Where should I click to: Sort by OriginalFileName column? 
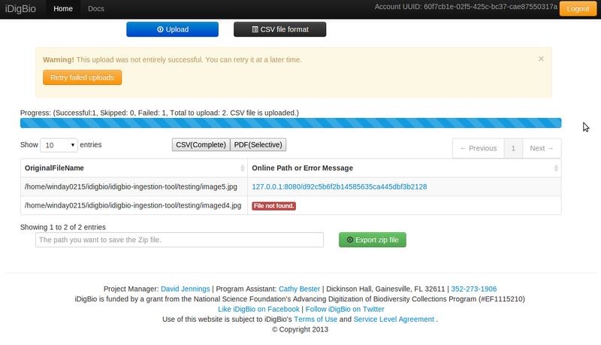(134, 168)
